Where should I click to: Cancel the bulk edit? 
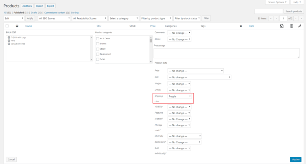pyautogui.click(x=11, y=160)
